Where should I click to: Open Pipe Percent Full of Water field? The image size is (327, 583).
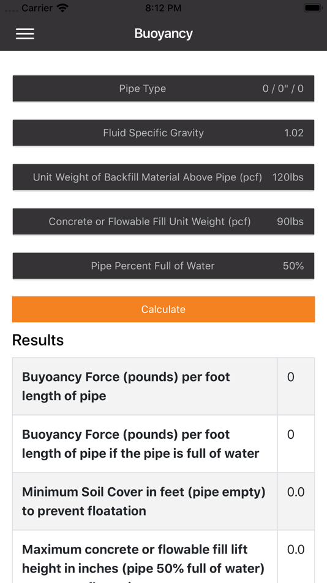(x=163, y=266)
